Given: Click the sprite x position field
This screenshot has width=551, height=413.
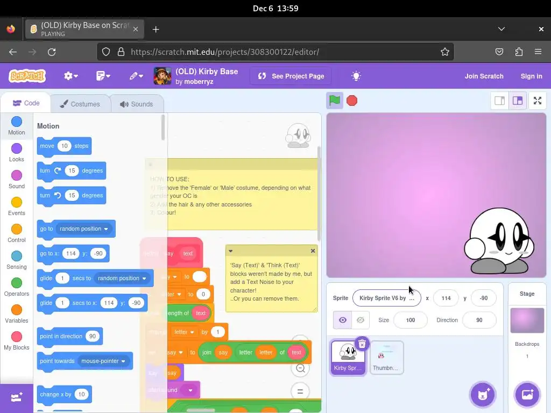Looking at the screenshot, I should [446, 298].
